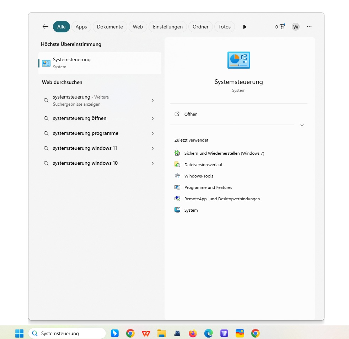Click the Windows Start button
The width and height of the screenshot is (349, 339).
click(19, 333)
